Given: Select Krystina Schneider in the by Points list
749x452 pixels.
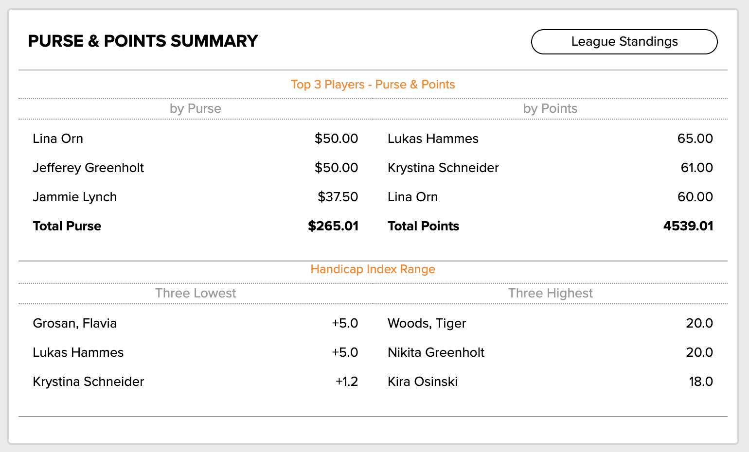Looking at the screenshot, I should click(443, 168).
